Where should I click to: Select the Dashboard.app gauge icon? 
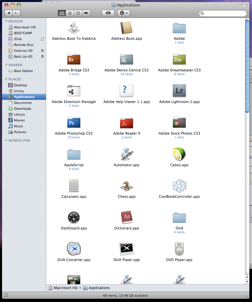[74, 217]
